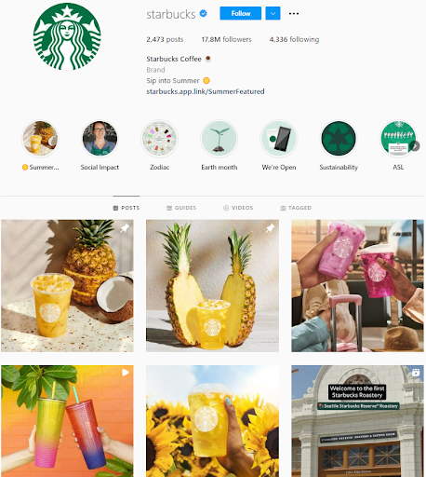Open the pinned pineapple and coconut post
Image resolution: width=426 pixels, height=477 pixels.
point(67,286)
